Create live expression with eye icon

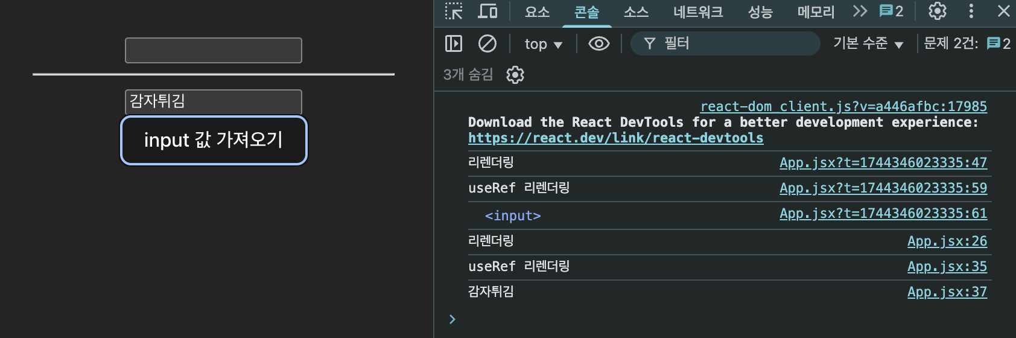(x=599, y=43)
